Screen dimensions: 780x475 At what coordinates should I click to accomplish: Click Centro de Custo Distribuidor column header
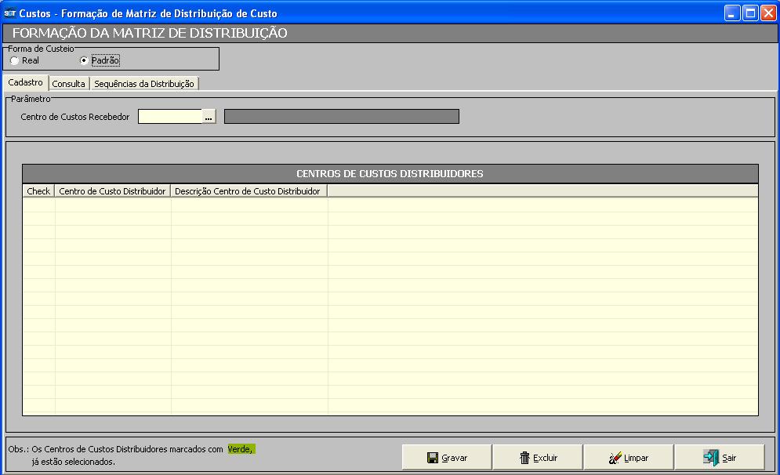coord(112,190)
